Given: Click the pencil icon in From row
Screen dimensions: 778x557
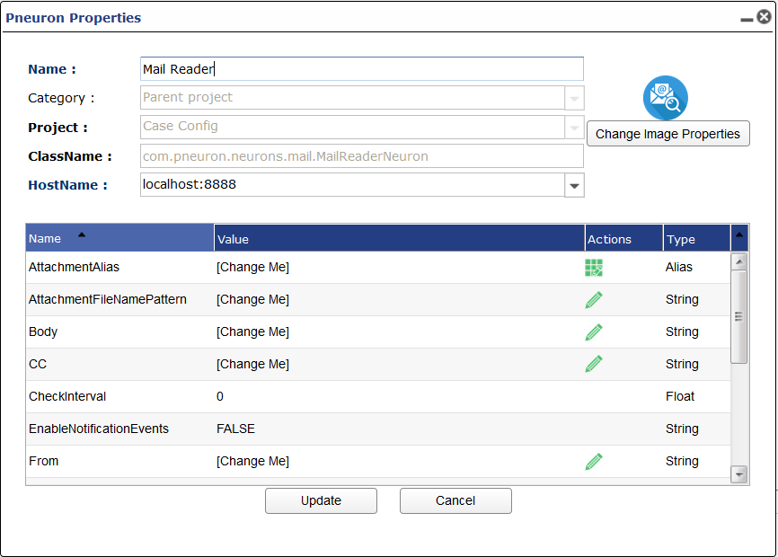Looking at the screenshot, I should coord(594,461).
